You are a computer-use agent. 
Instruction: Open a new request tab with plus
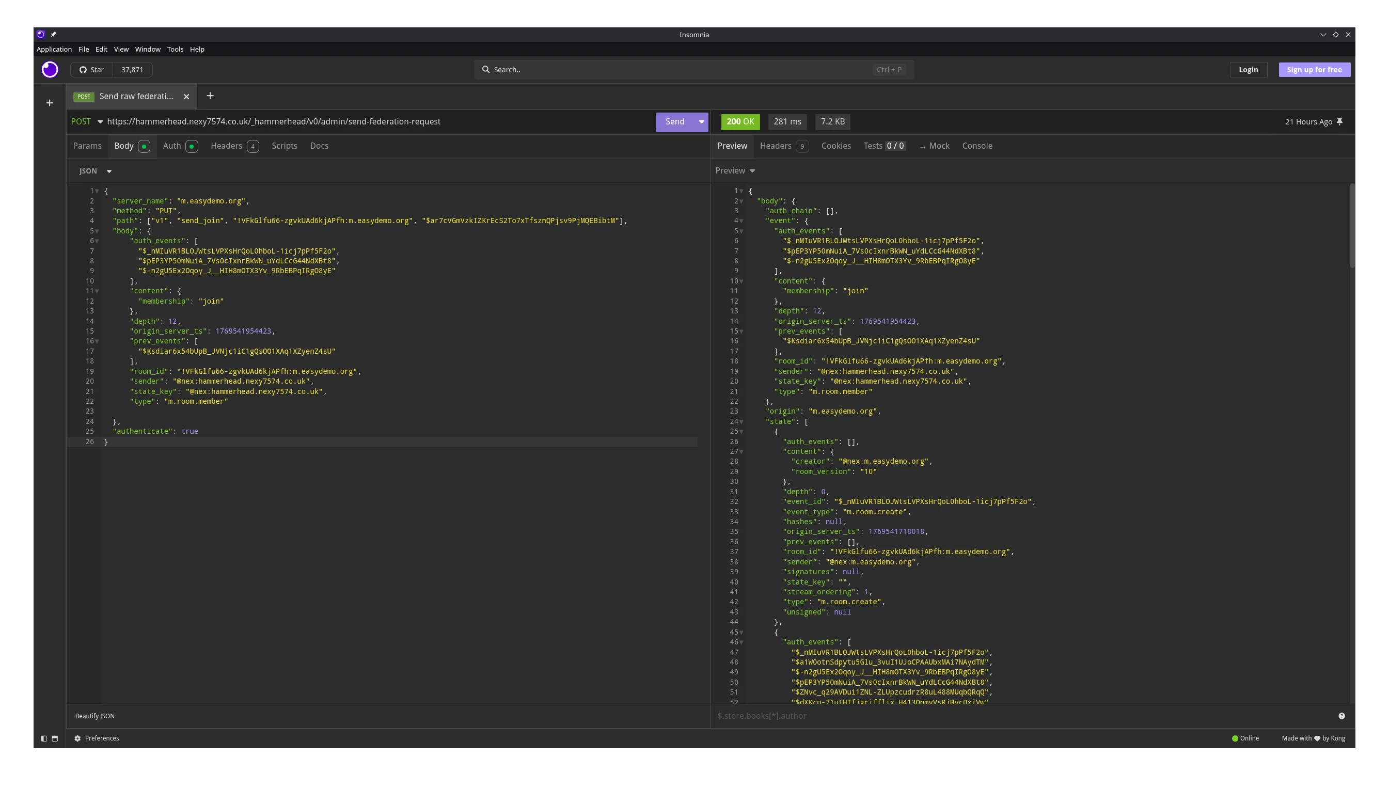210,96
